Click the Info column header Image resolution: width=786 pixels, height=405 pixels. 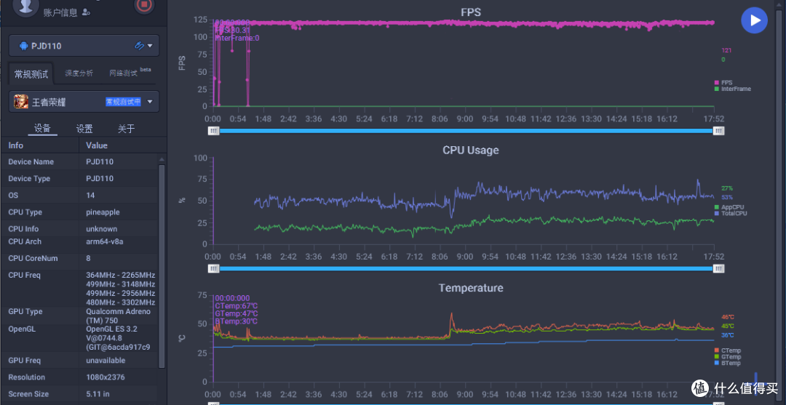click(x=15, y=145)
